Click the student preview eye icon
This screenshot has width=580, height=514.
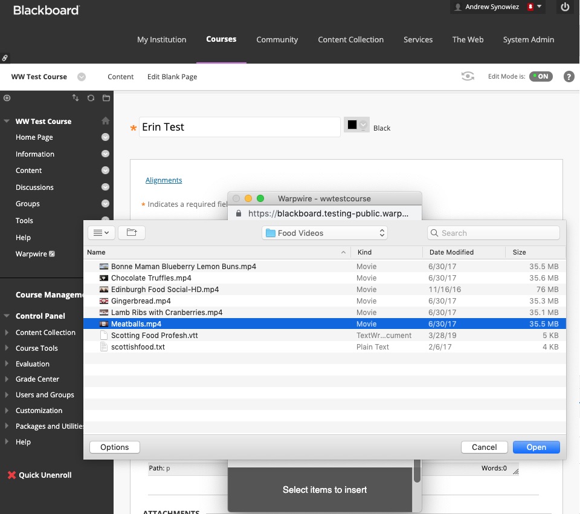tap(468, 76)
